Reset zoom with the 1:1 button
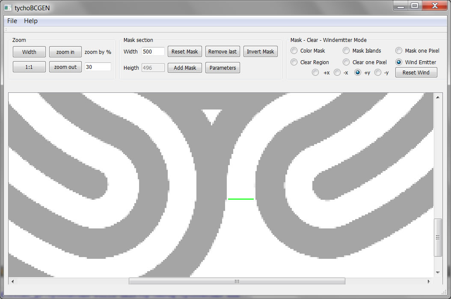The width and height of the screenshot is (451, 299). coord(29,67)
